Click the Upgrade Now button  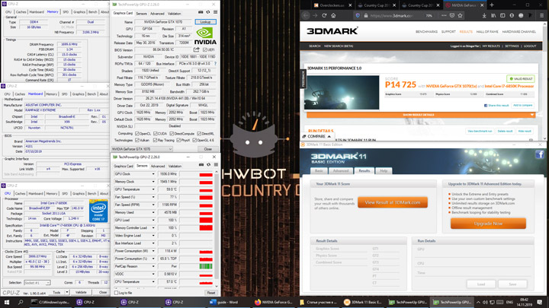(488, 224)
